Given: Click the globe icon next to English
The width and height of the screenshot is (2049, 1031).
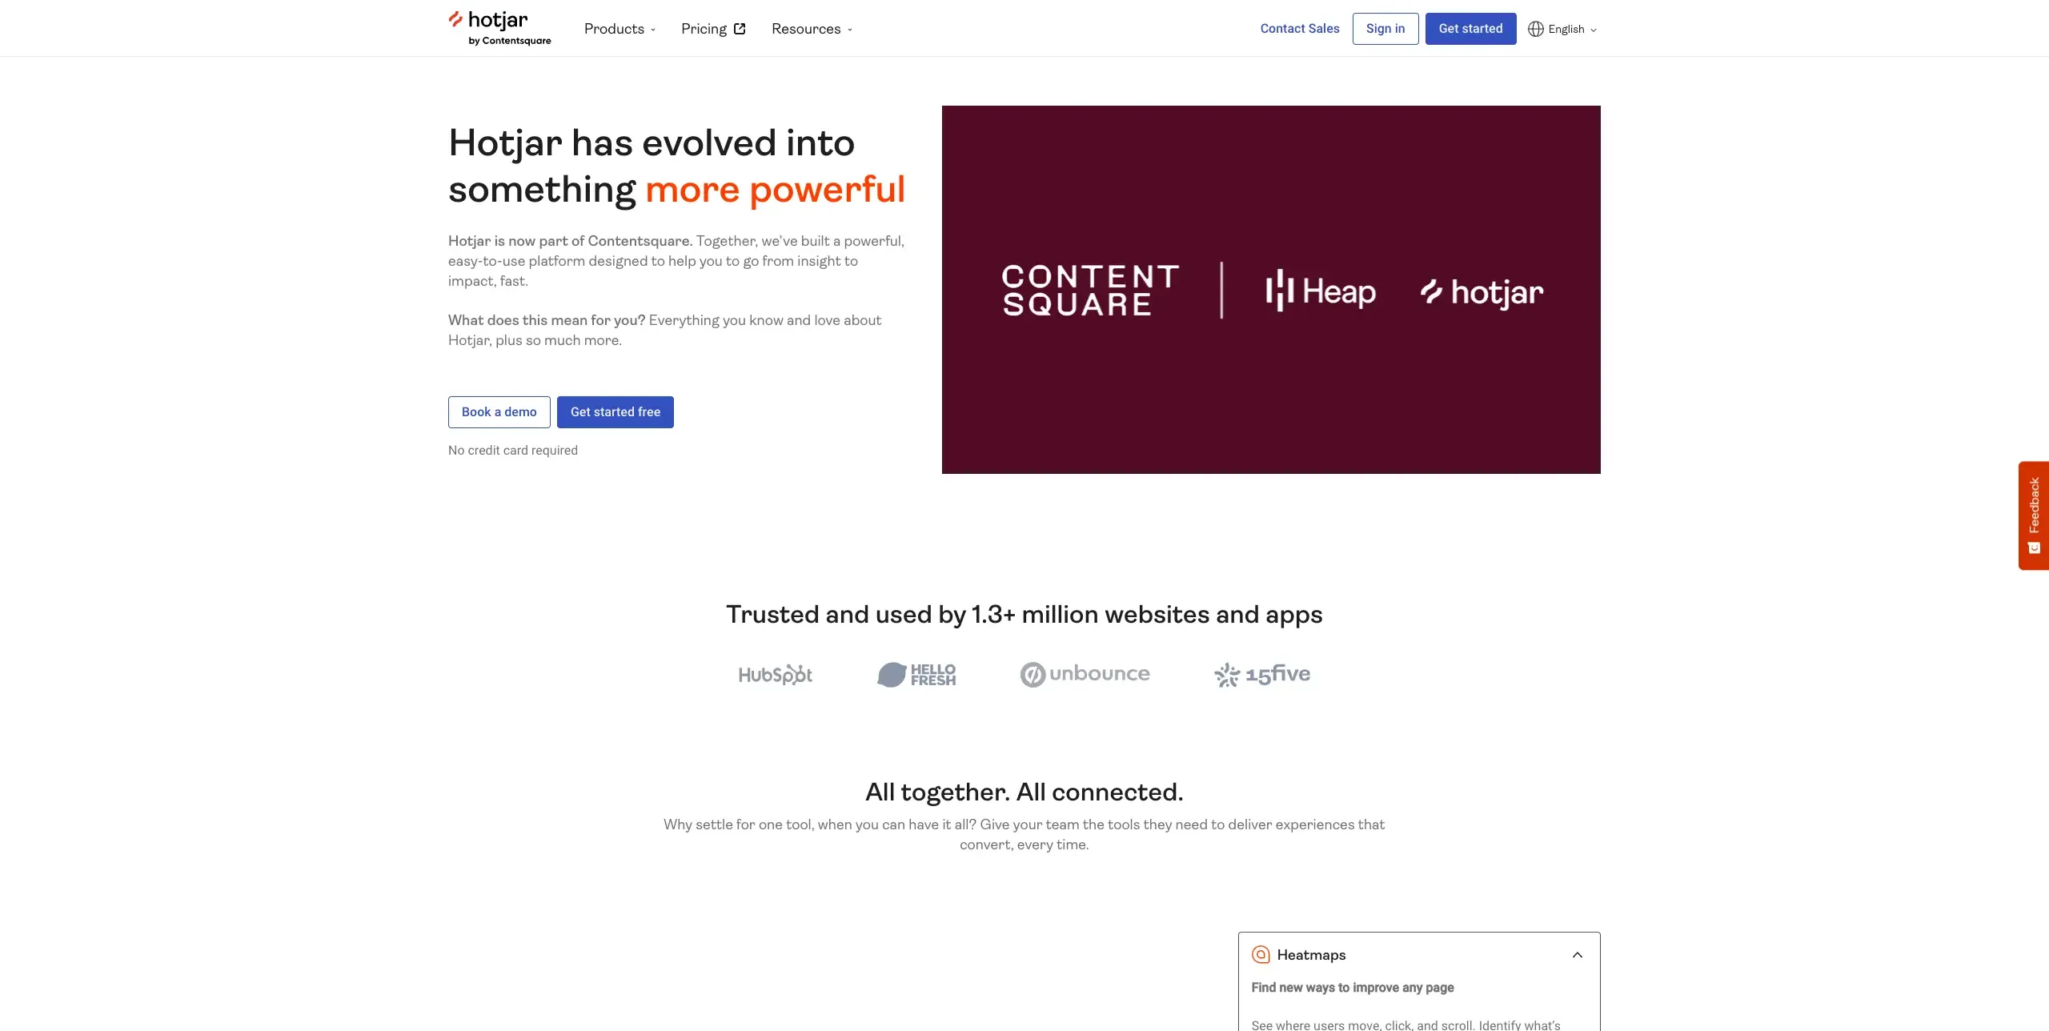Looking at the screenshot, I should (1536, 29).
